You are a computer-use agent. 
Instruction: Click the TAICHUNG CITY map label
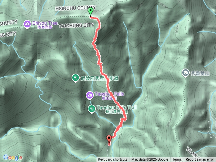(76, 26)
